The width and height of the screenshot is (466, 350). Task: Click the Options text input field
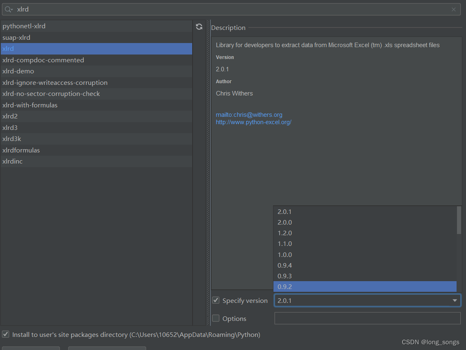click(x=367, y=318)
